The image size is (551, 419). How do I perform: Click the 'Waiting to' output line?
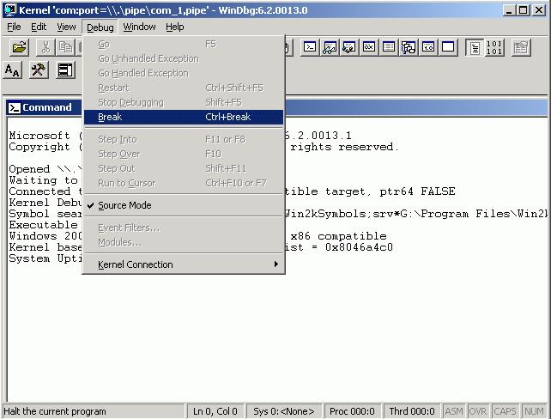[x=44, y=180]
